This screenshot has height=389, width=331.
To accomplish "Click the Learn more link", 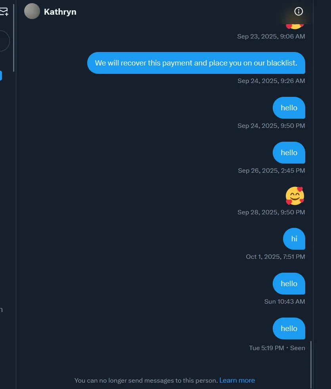I will [237, 380].
